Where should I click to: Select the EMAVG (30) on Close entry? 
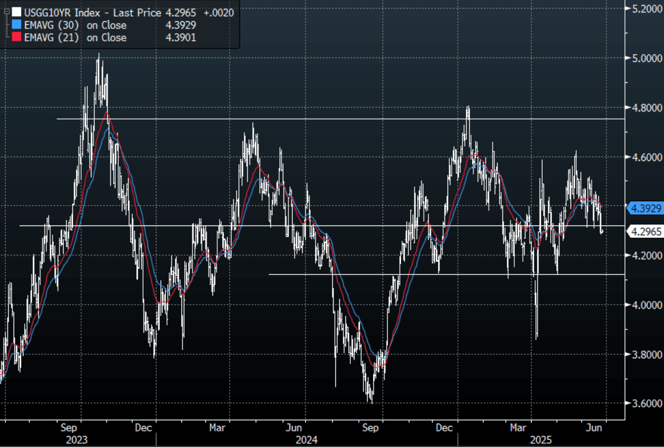click(x=75, y=25)
